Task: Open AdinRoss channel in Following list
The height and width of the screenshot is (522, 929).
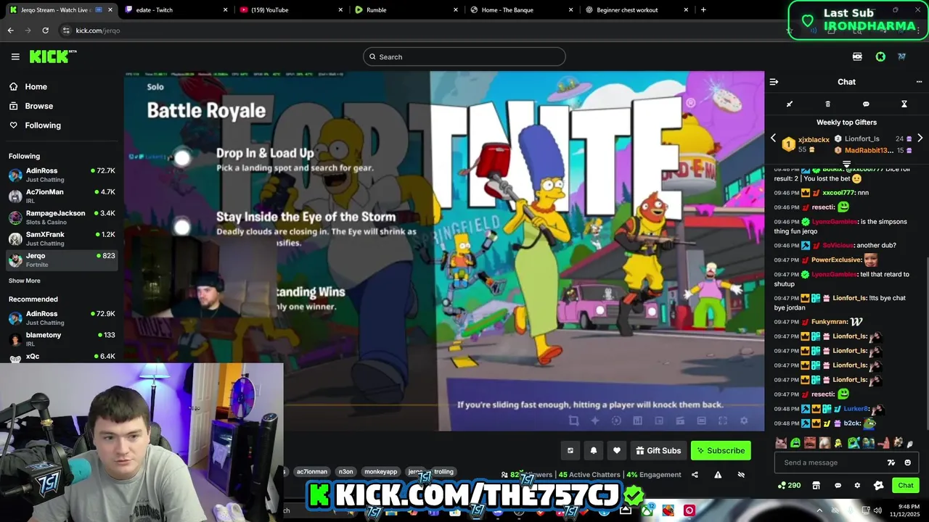Action: click(x=61, y=175)
